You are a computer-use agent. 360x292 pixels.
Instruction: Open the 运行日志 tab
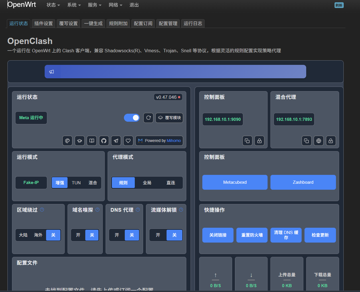[x=193, y=23]
